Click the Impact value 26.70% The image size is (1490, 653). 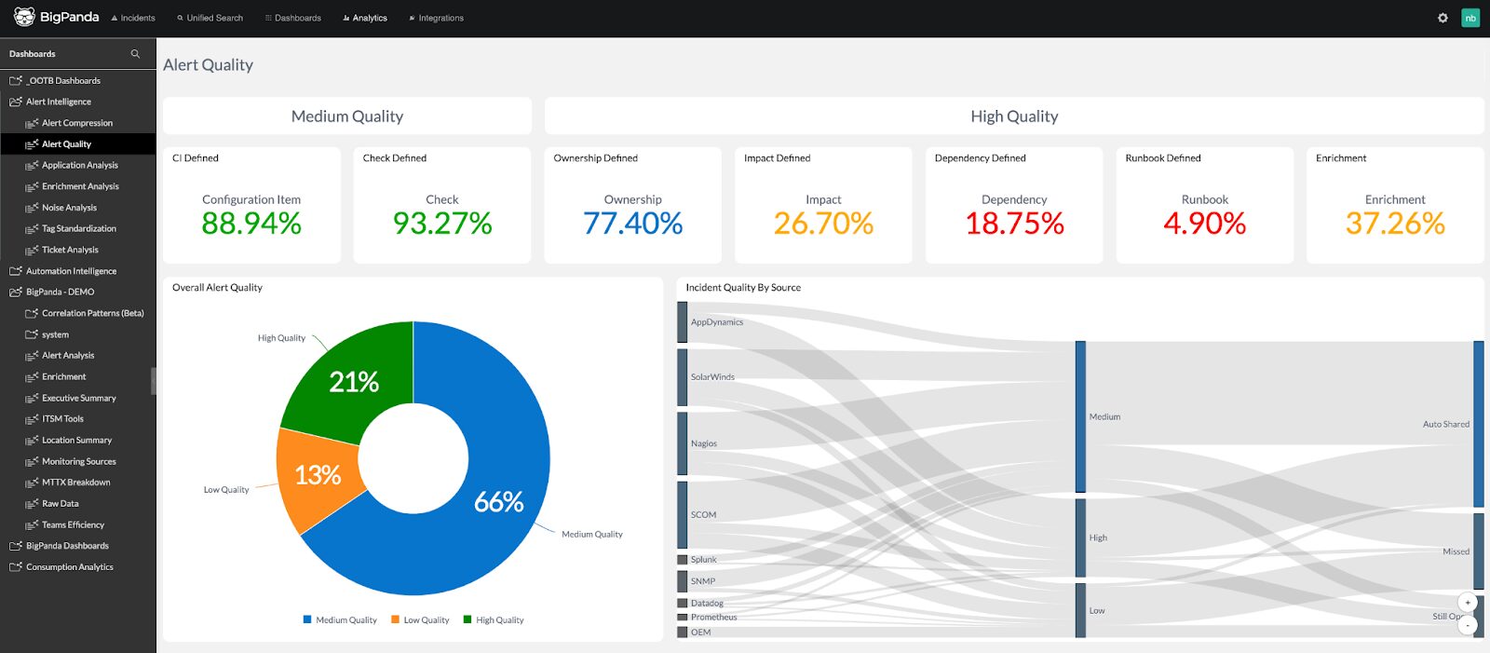[823, 224]
